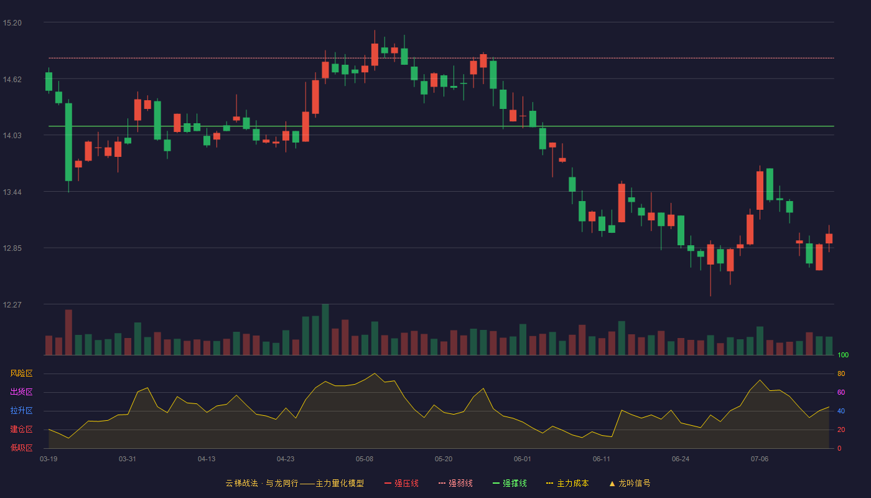871x498 pixels.
Task: Toggle the 强压线 legend entry
Action: coord(401,483)
